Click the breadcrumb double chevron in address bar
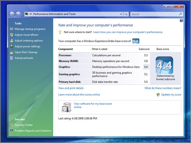 30,14
